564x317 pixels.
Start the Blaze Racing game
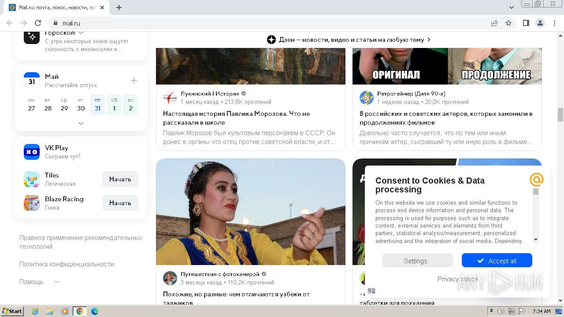(x=120, y=203)
